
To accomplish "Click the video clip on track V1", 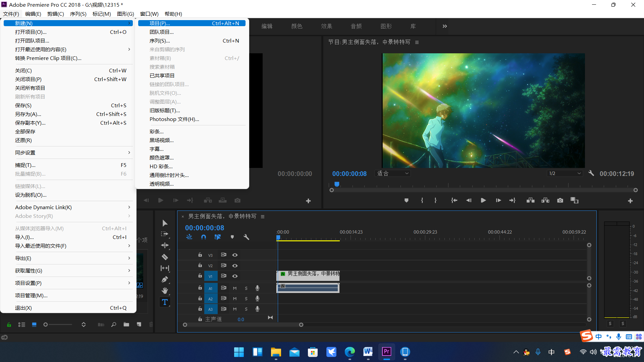I will pyautogui.click(x=308, y=276).
